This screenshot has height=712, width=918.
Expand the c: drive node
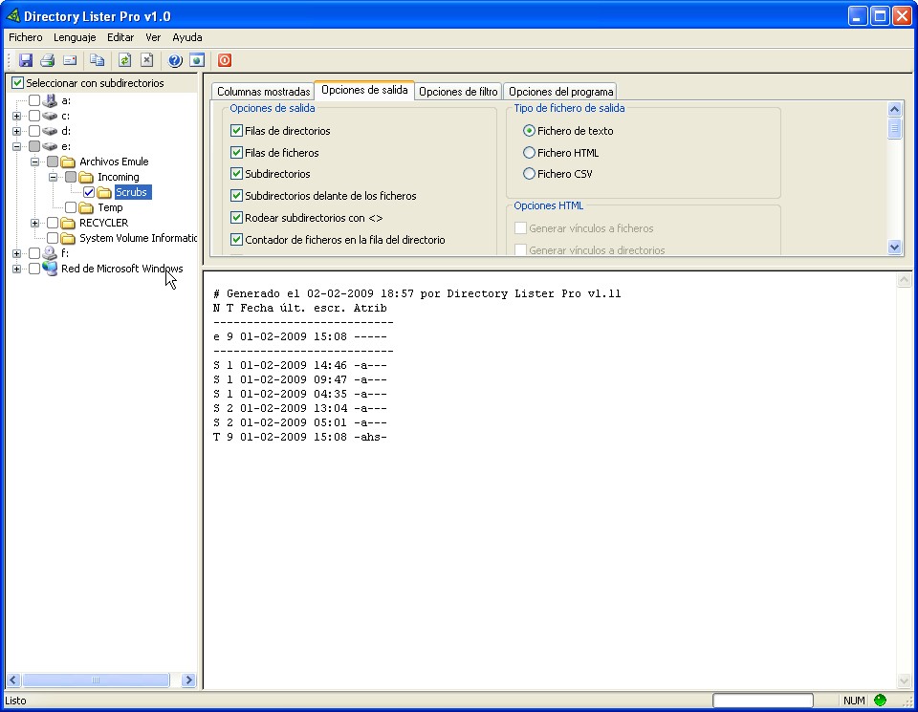16,116
